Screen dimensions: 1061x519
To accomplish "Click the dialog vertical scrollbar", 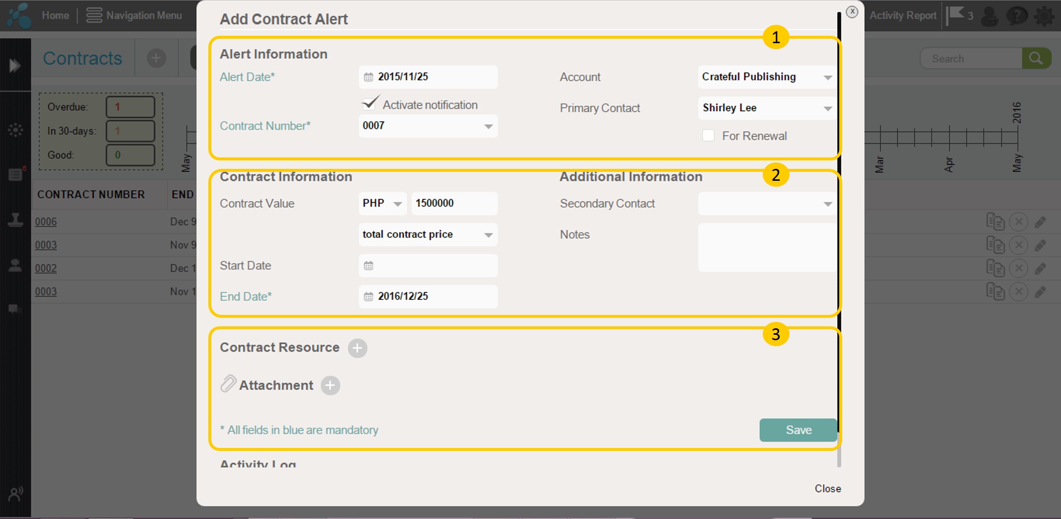I will click(x=839, y=238).
